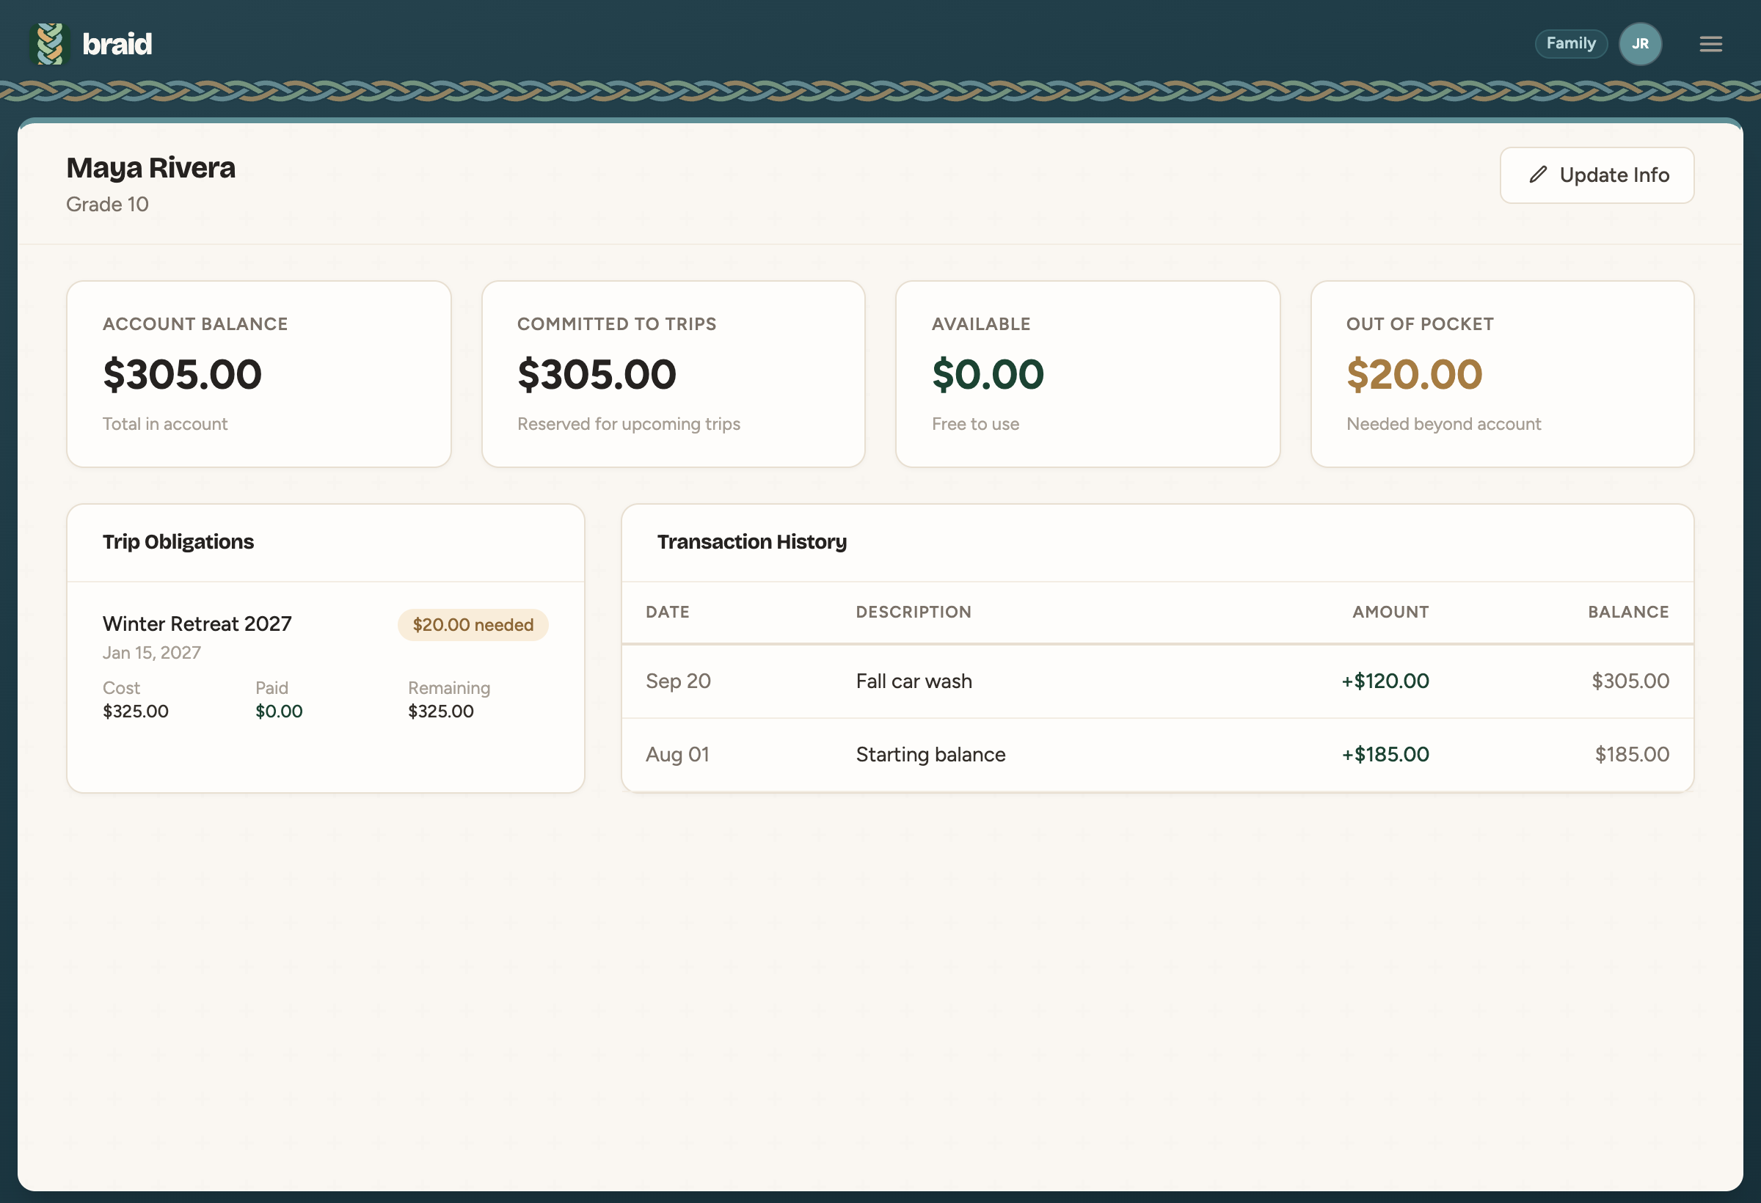Viewport: 1761px width, 1203px height.
Task: Select the Committed to Trips card
Action: tap(674, 374)
